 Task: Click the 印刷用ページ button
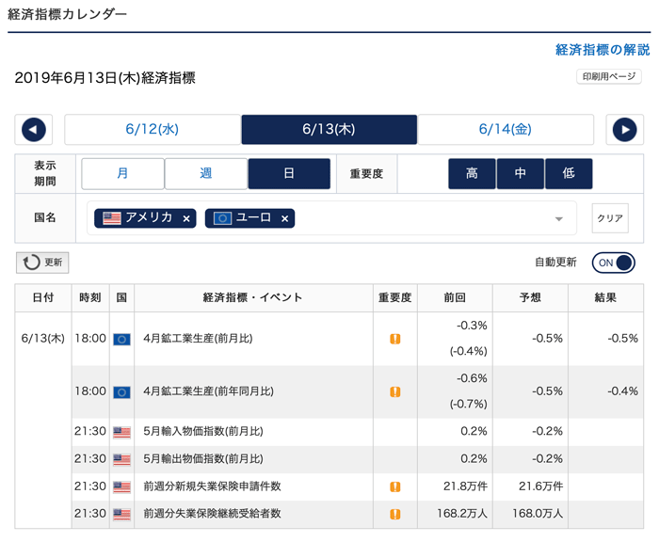609,77
